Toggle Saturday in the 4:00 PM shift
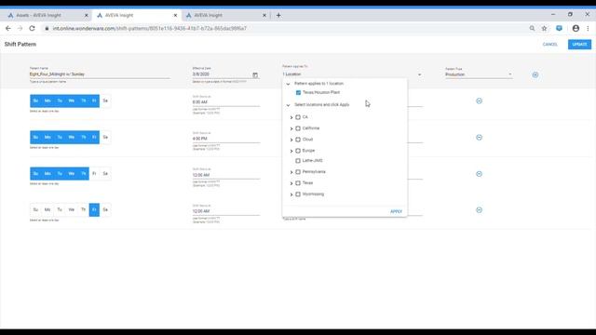Screen dimensions: 596x335 (x=105, y=137)
